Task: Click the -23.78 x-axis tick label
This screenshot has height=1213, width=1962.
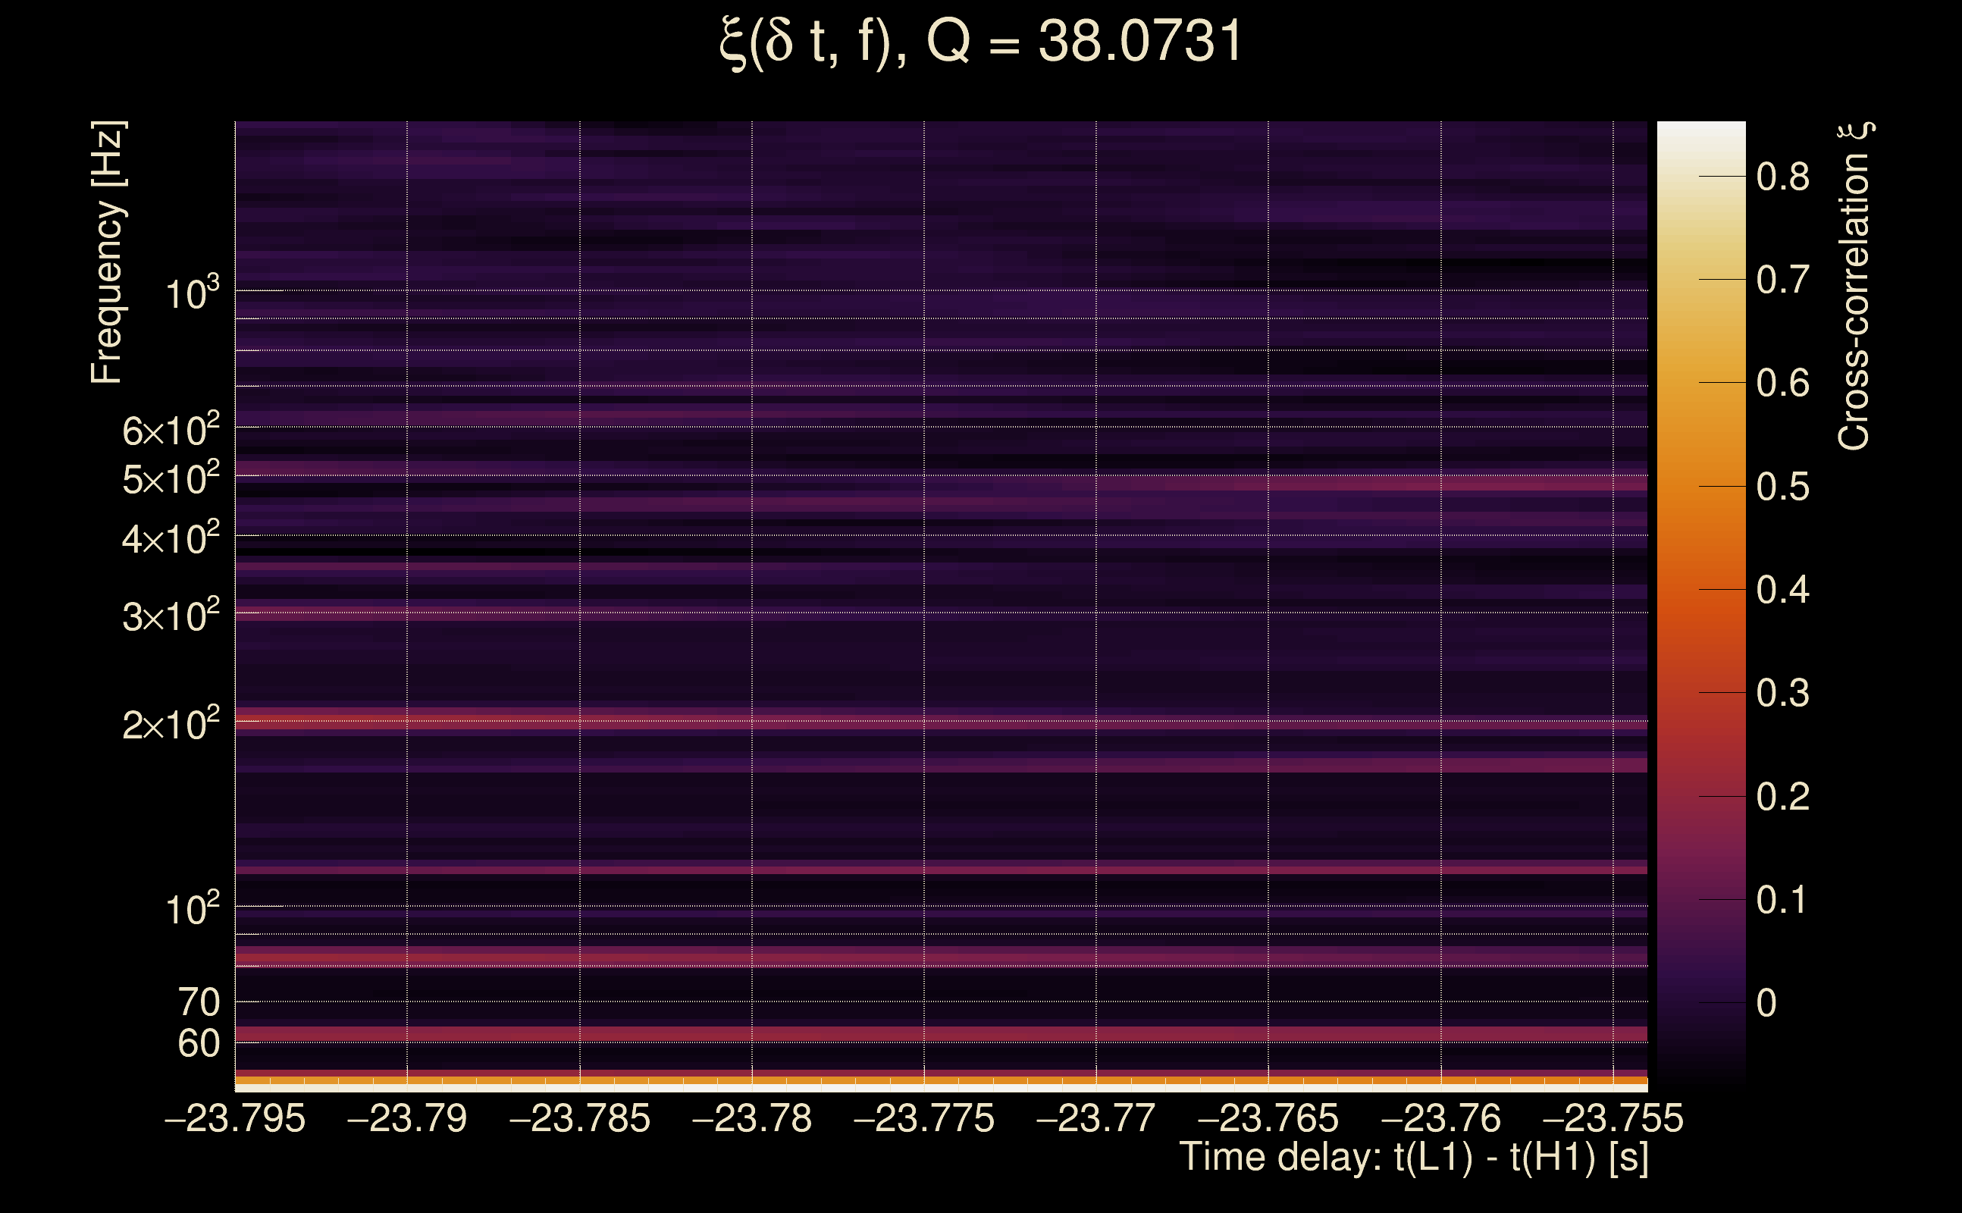Action: click(x=751, y=1119)
